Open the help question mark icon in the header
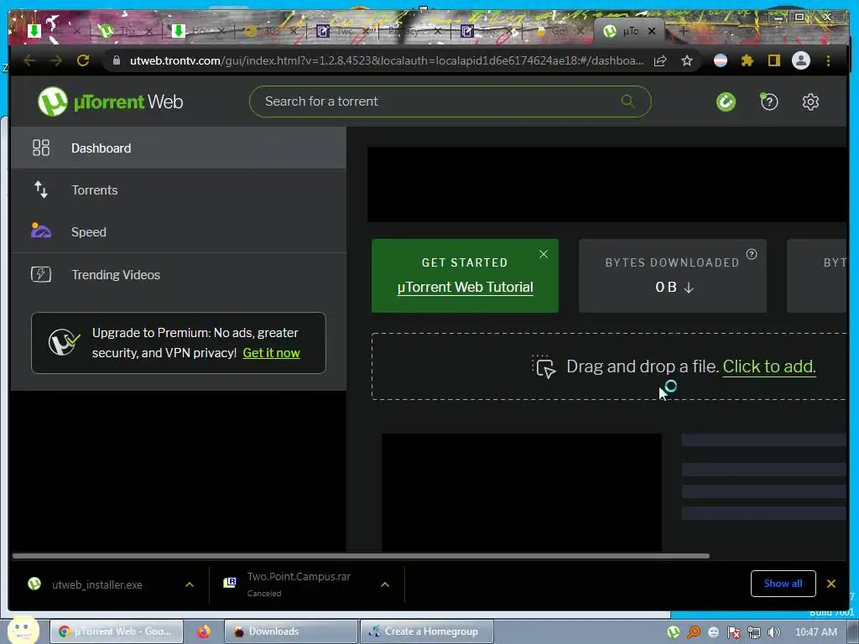 coord(768,101)
